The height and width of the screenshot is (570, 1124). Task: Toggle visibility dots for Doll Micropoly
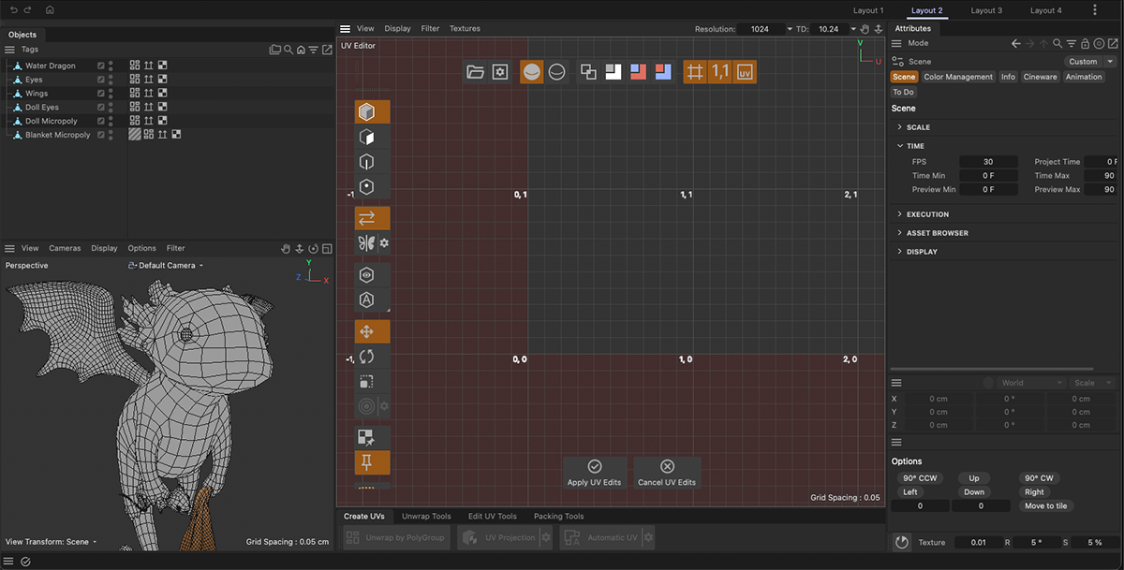click(111, 121)
